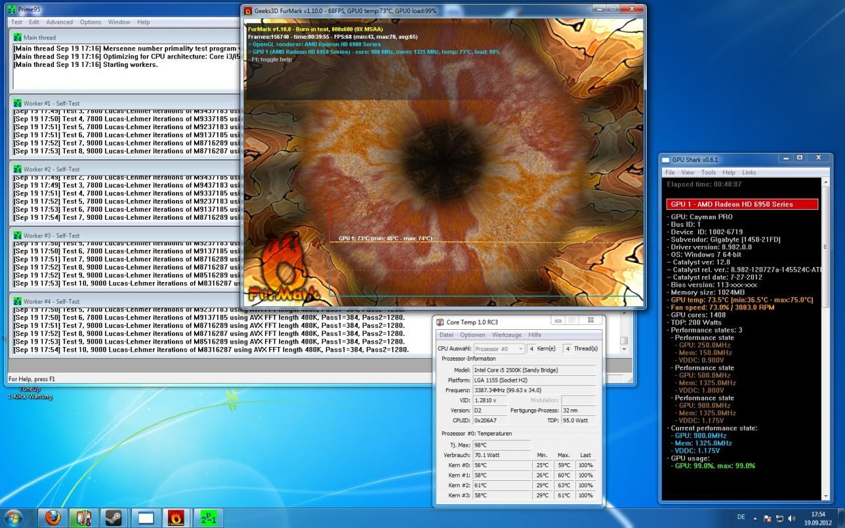Screen dimensions: 845x528
Task: Open the DE language indicator
Action: click(x=741, y=518)
